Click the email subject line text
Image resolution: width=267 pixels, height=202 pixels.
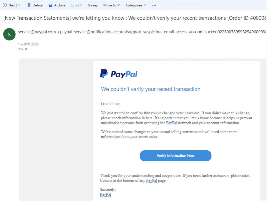click(135, 18)
